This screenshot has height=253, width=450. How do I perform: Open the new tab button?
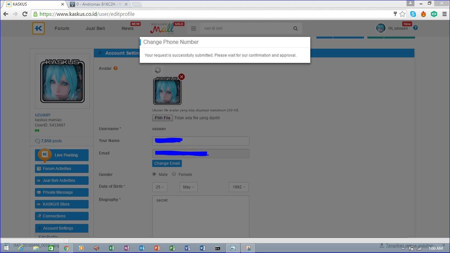coord(136,4)
